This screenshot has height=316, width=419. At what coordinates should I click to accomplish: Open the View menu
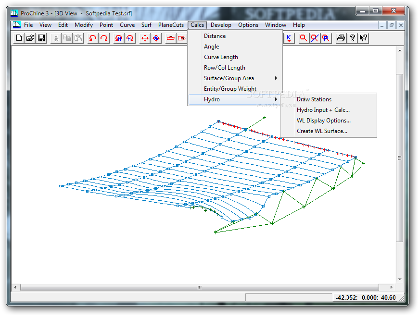45,25
